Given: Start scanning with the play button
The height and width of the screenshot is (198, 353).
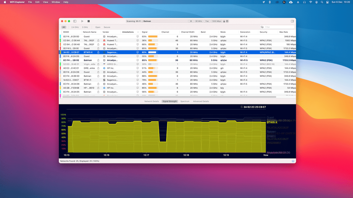Looking at the screenshot, I should point(82,21).
